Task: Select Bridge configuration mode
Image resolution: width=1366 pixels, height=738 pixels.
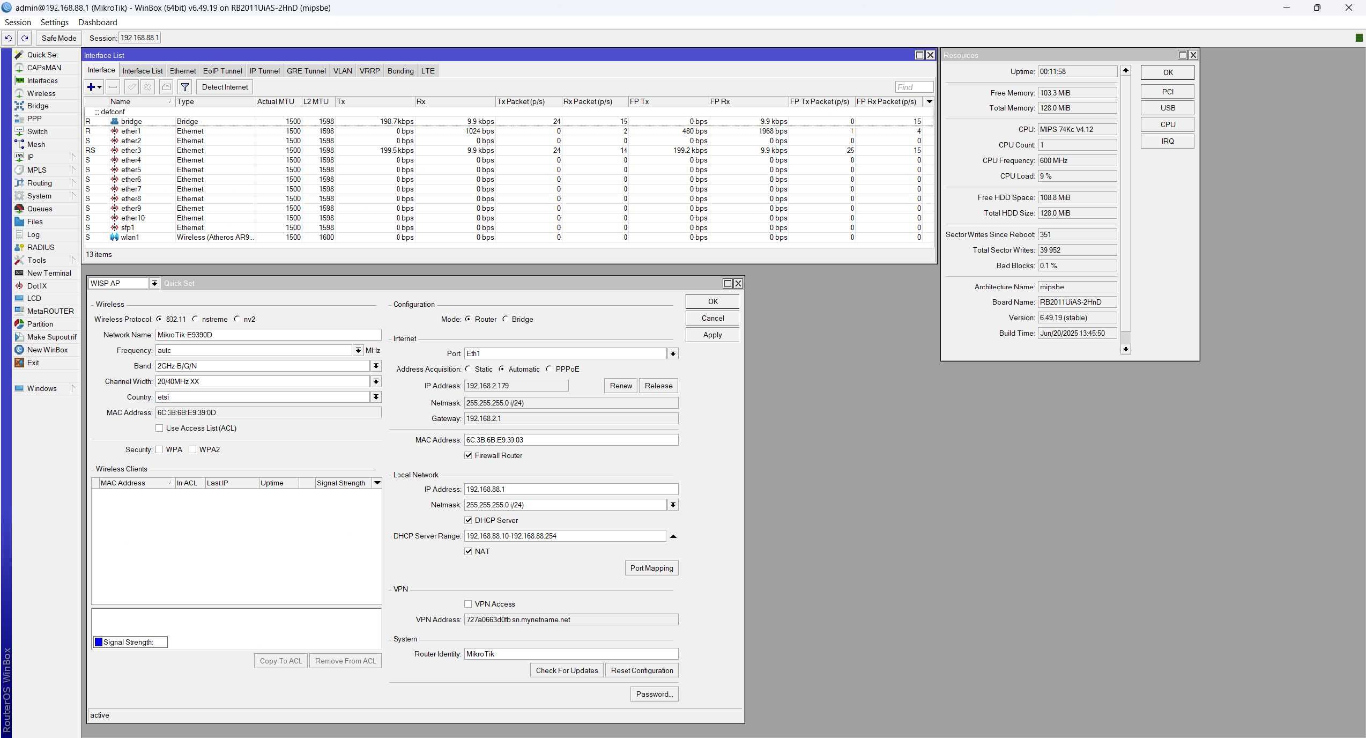Action: pos(505,319)
